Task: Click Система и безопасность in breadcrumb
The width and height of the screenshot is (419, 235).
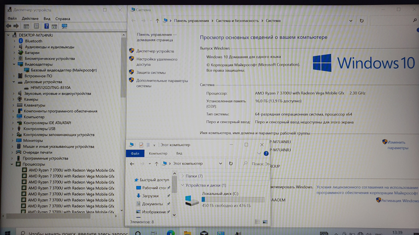Action: pos(237,21)
